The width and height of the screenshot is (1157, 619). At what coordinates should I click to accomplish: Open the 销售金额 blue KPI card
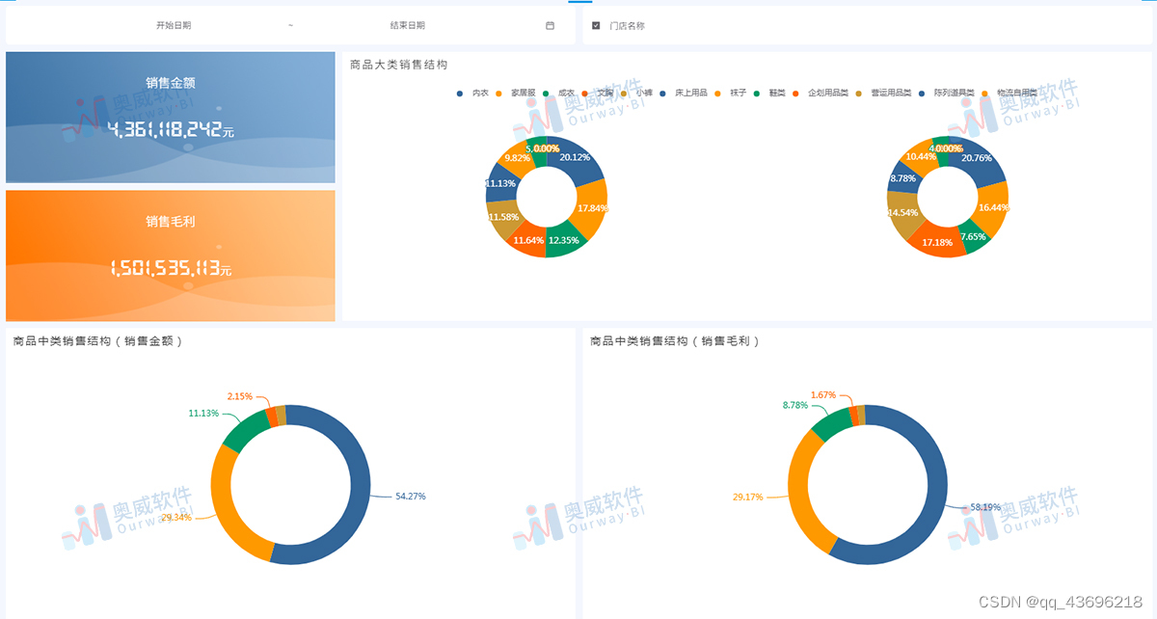171,118
